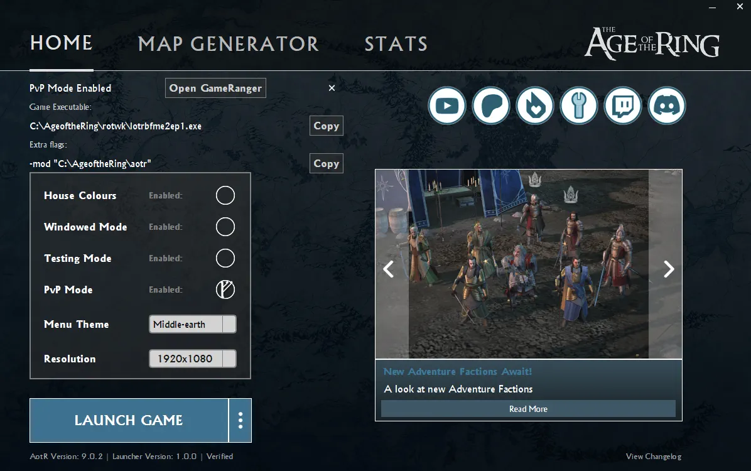Switch to the Map Generator tab
The width and height of the screenshot is (751, 471).
click(228, 44)
